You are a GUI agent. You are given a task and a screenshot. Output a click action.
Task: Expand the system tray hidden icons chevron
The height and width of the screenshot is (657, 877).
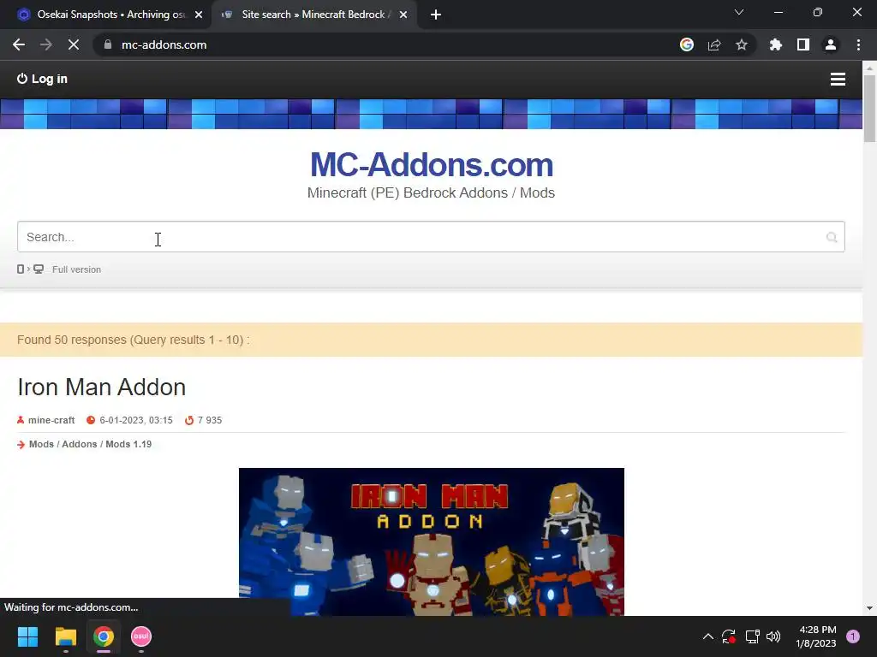point(707,636)
